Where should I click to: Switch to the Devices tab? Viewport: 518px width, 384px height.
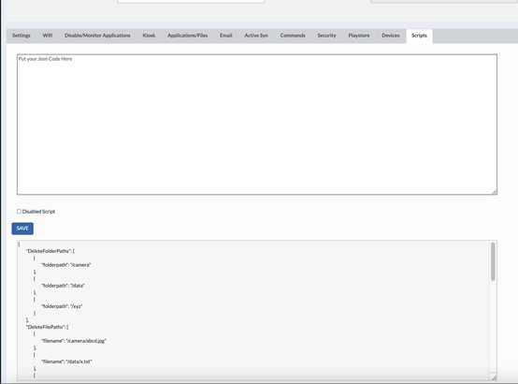pos(391,36)
